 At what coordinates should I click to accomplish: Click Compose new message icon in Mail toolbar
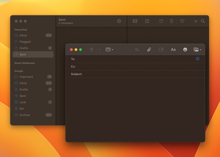point(147,21)
